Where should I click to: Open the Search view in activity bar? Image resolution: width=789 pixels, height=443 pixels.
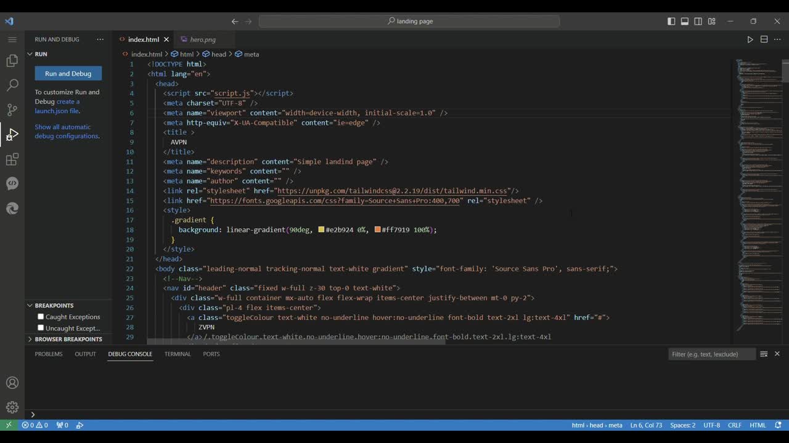12,86
